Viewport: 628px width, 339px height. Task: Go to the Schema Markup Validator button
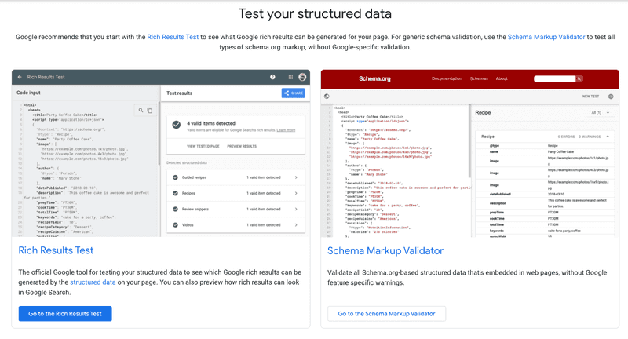click(386, 314)
